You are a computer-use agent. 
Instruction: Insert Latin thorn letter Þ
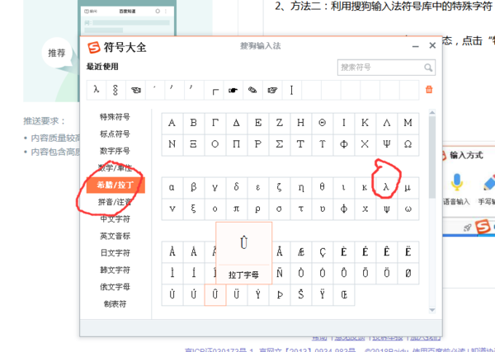280,295
